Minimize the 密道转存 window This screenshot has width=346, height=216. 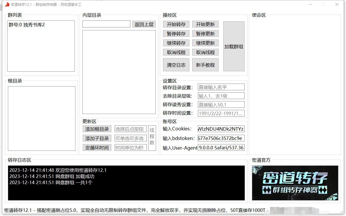310,4
